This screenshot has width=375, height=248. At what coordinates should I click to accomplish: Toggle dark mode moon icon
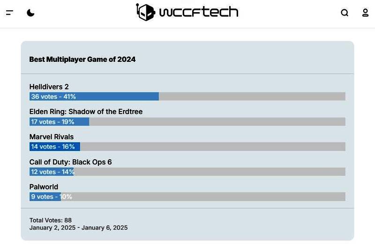(x=30, y=13)
